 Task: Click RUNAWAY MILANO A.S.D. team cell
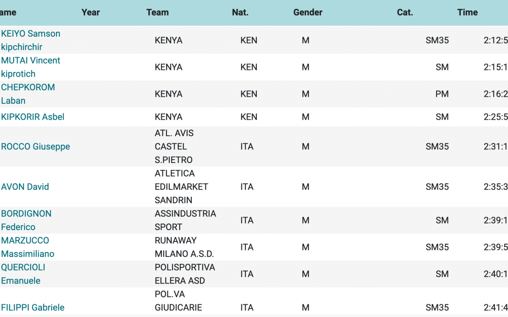tap(184, 247)
